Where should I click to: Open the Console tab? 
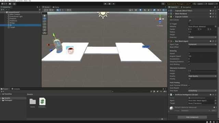15,89
